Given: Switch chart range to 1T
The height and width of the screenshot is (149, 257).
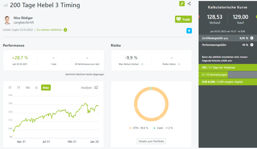Looking at the screenshot, I should [x=10, y=88].
